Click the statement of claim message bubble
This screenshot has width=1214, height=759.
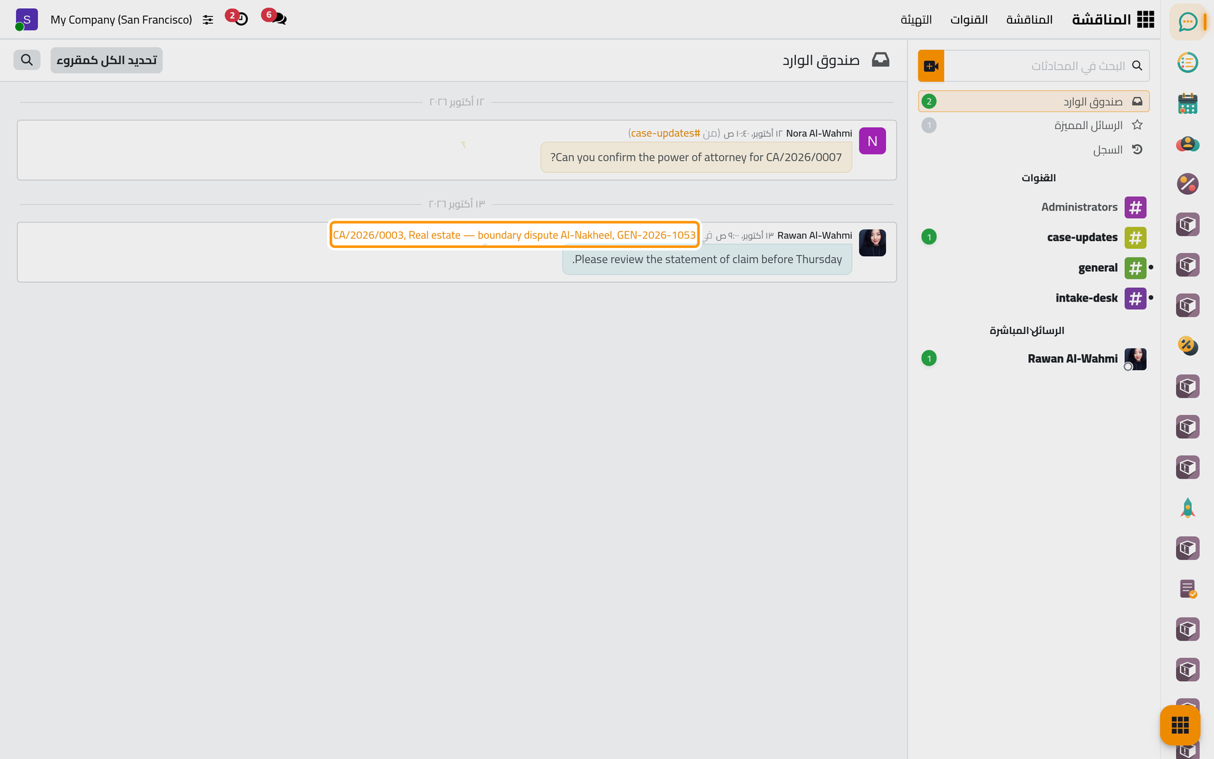(707, 259)
